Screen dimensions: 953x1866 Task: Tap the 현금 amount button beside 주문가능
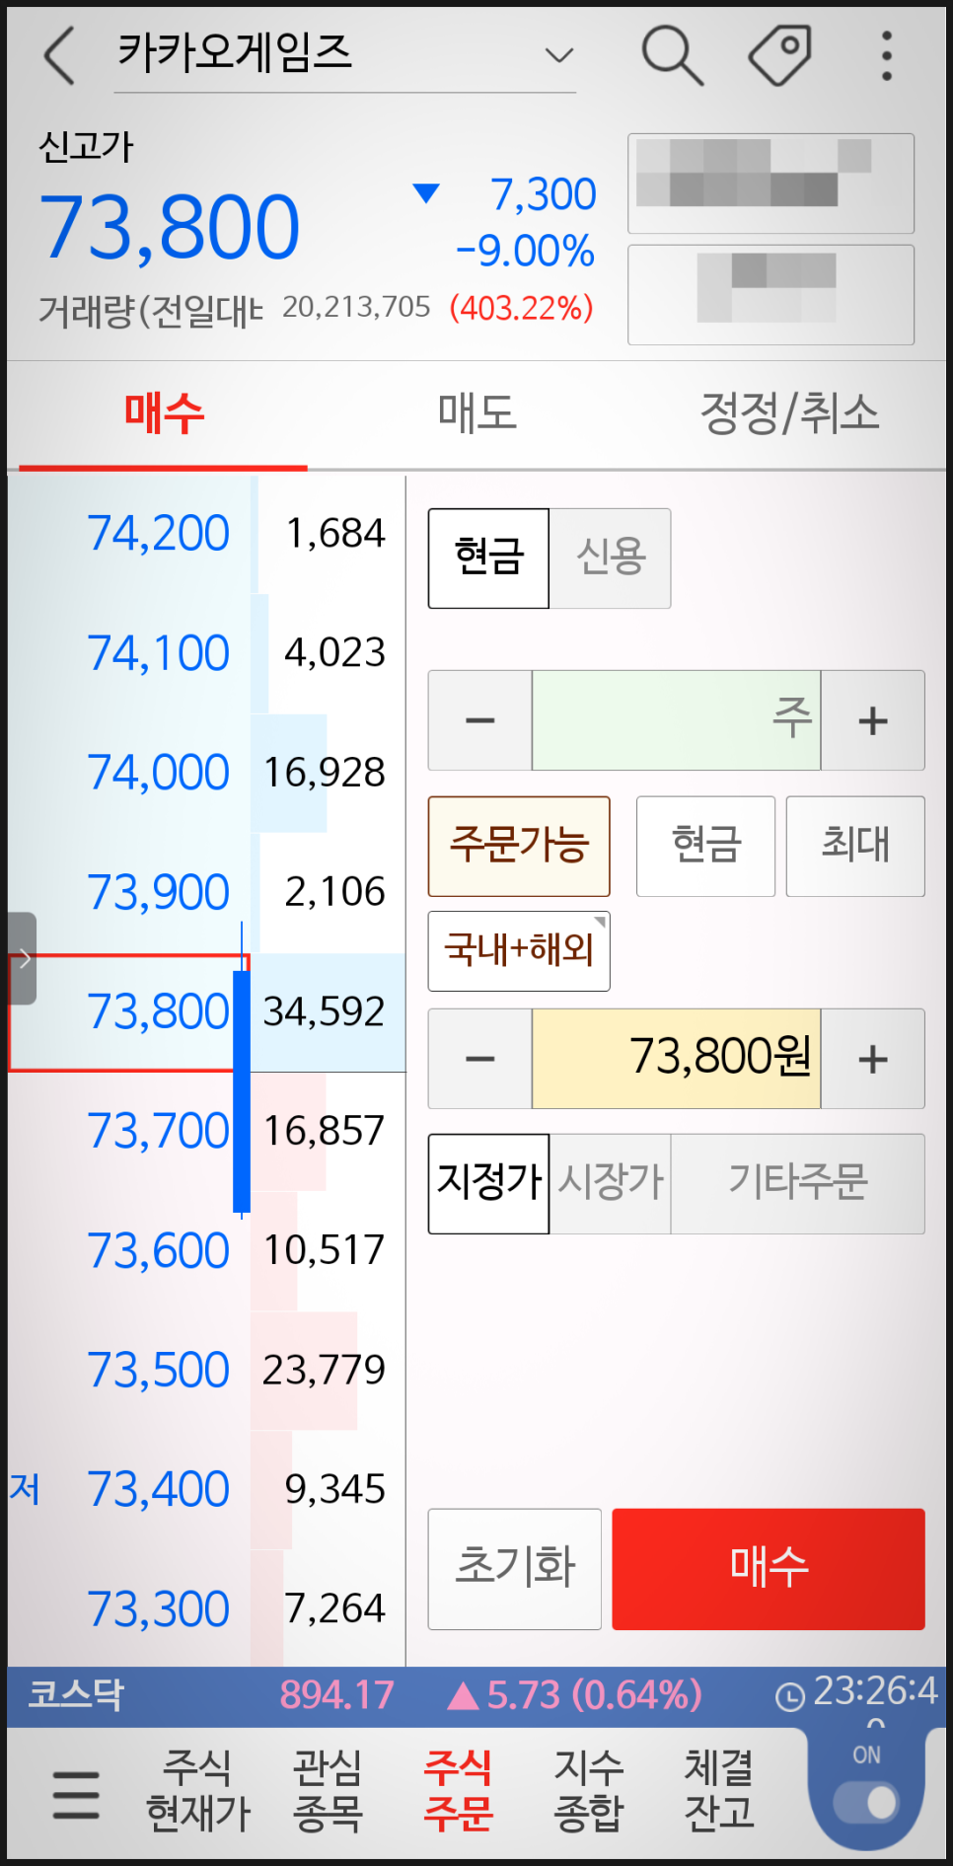[705, 847]
